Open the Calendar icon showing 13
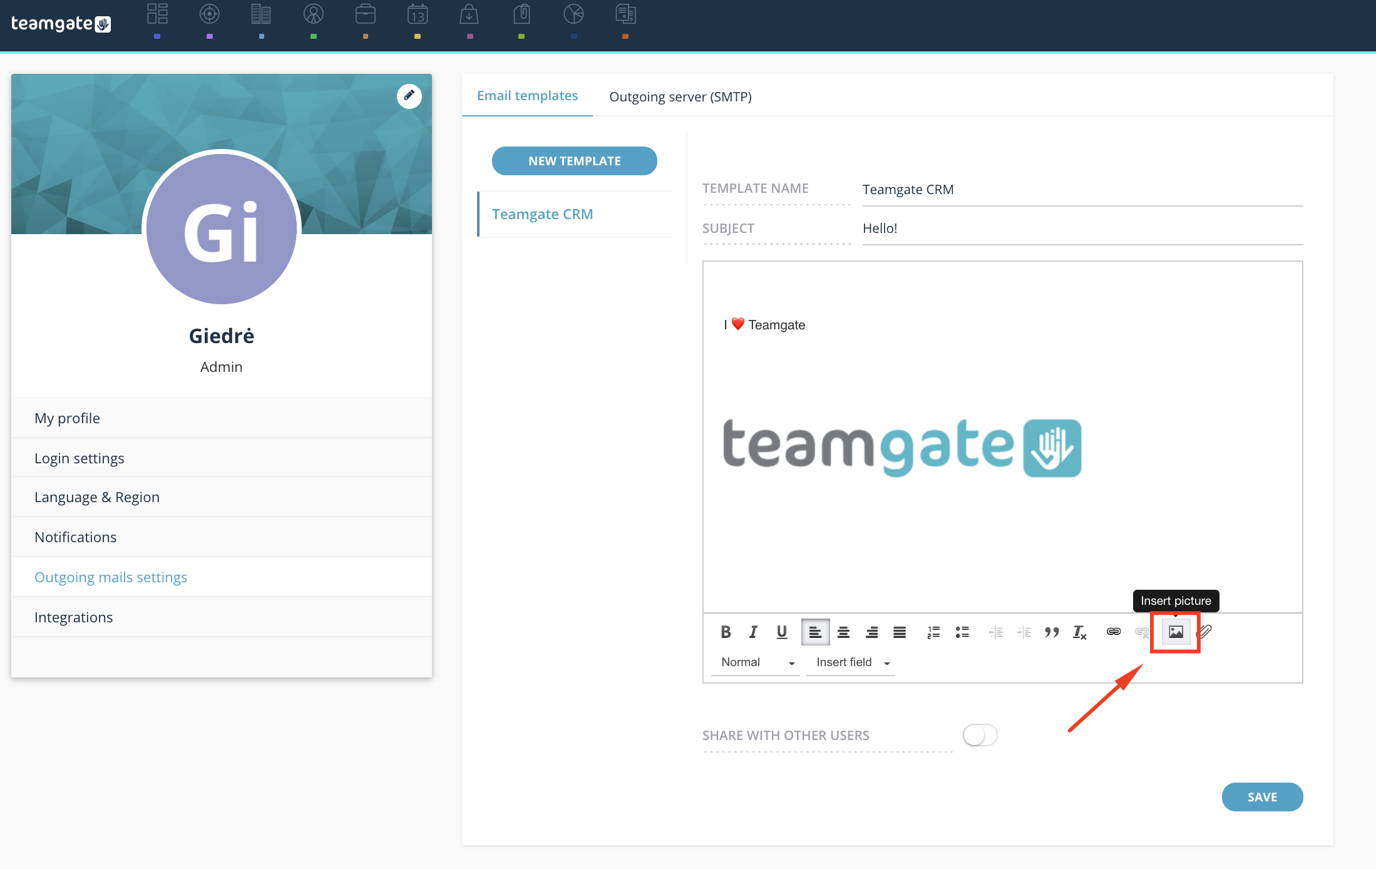 click(418, 14)
